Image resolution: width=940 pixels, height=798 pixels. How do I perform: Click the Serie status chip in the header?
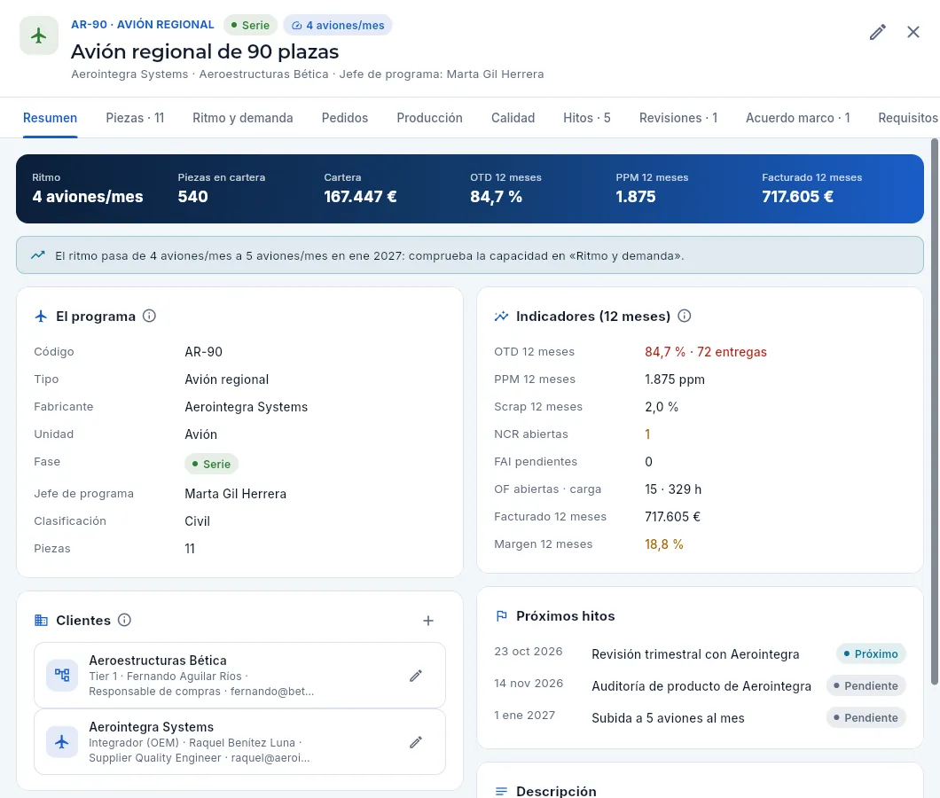251,25
